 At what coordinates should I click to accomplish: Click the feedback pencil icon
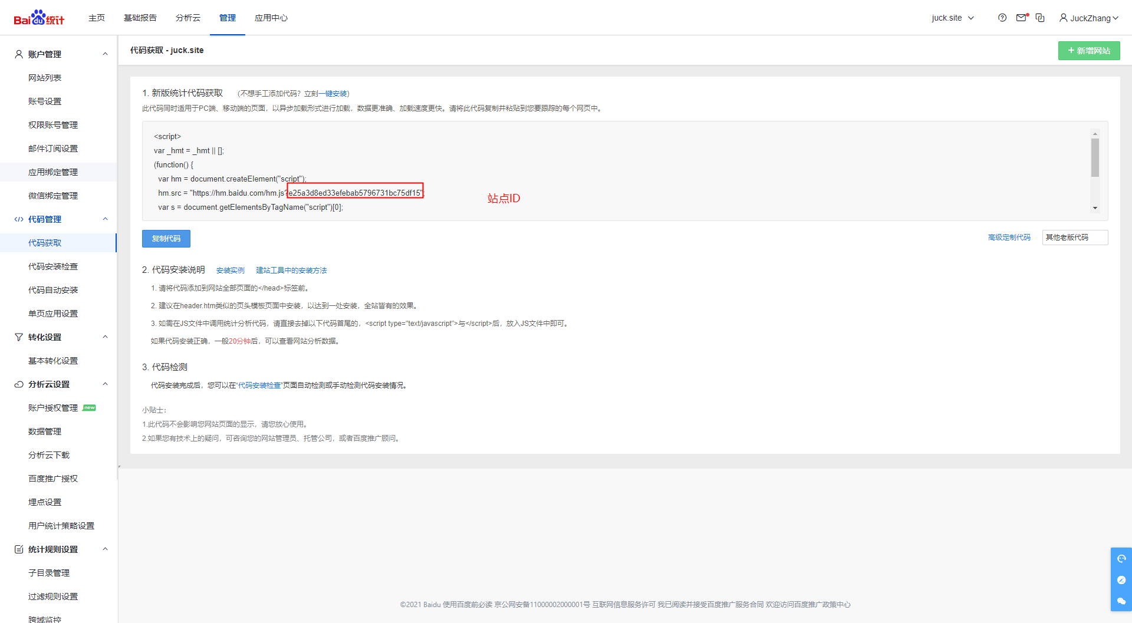coord(1121,580)
